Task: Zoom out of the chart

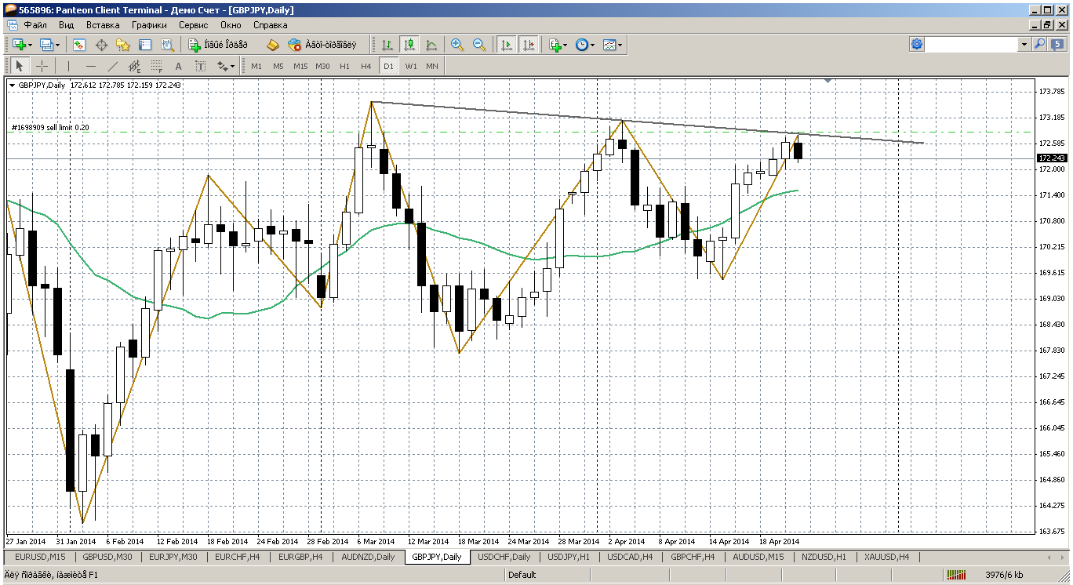Action: [479, 45]
